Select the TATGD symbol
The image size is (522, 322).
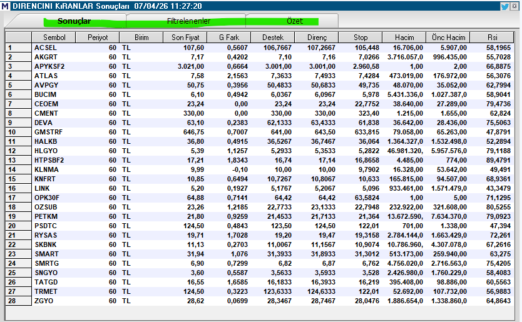point(46,282)
